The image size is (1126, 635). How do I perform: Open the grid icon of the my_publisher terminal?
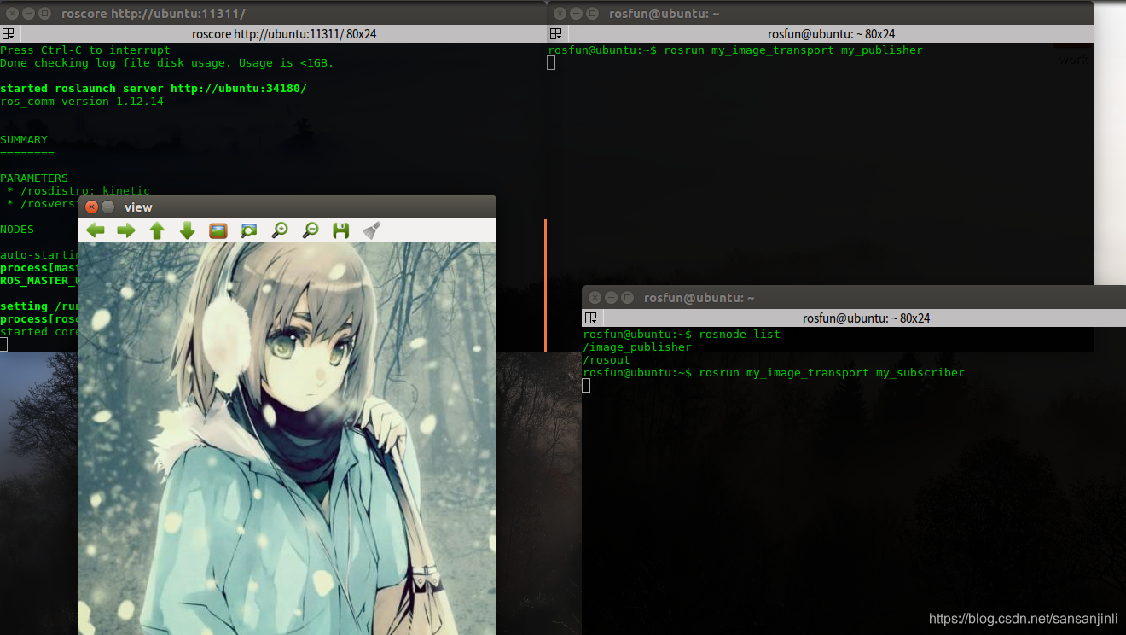click(x=555, y=34)
